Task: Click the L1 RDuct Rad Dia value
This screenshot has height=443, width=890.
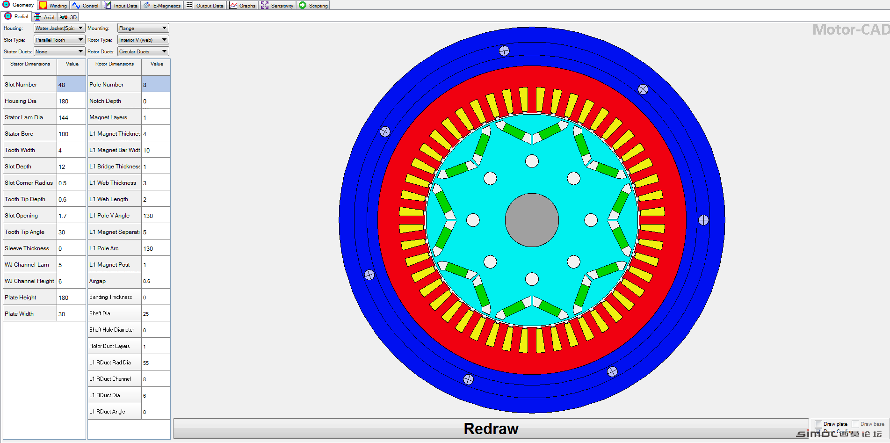Action: point(156,363)
